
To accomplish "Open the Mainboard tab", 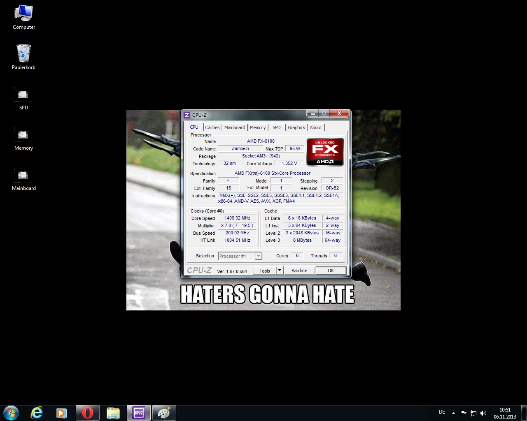I will [x=235, y=127].
